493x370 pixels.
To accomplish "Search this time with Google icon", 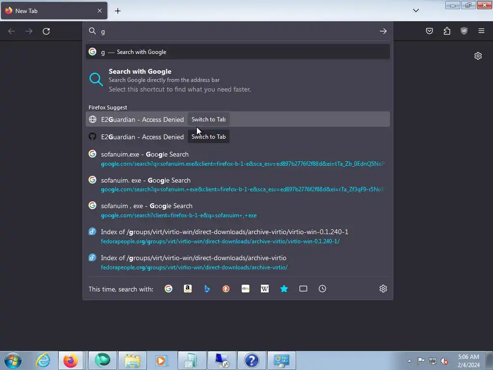I will click(169, 289).
